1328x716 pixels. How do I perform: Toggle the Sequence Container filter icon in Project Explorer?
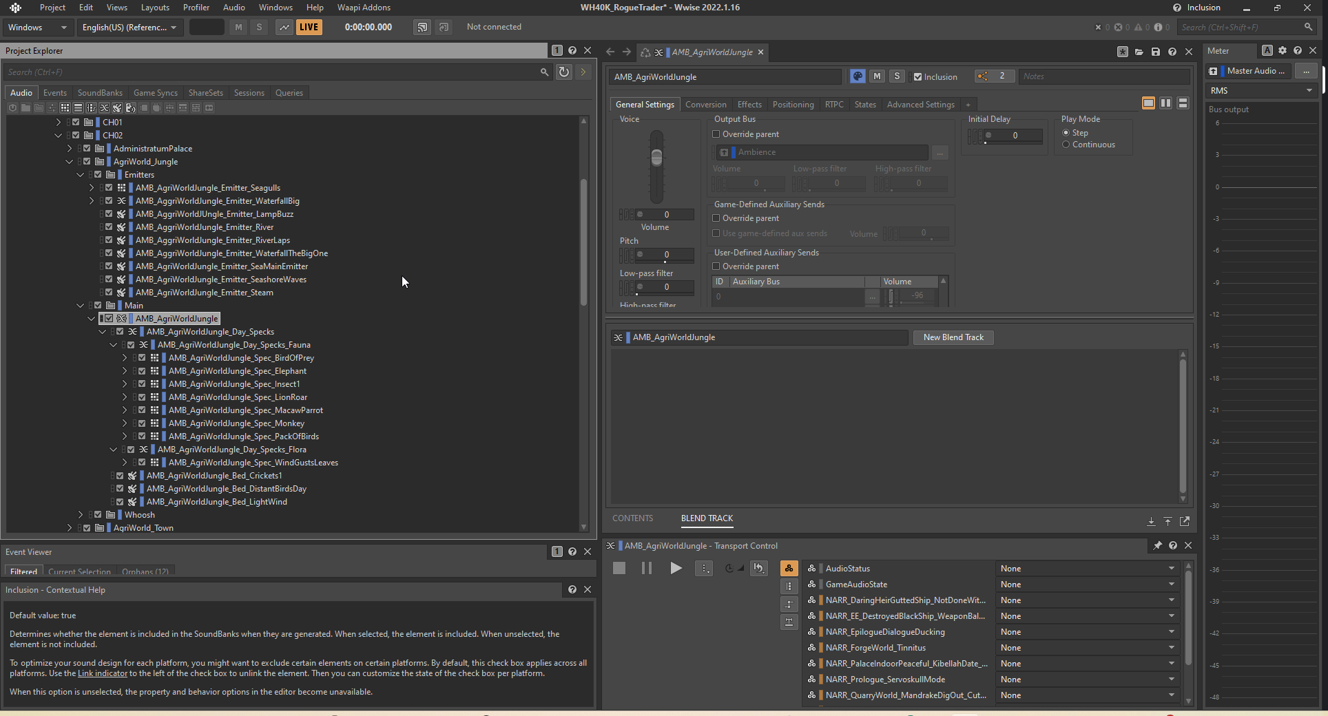(78, 107)
